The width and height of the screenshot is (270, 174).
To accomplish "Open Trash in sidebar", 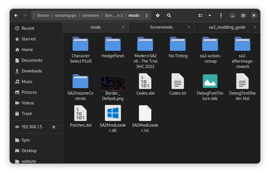I will (36, 114).
